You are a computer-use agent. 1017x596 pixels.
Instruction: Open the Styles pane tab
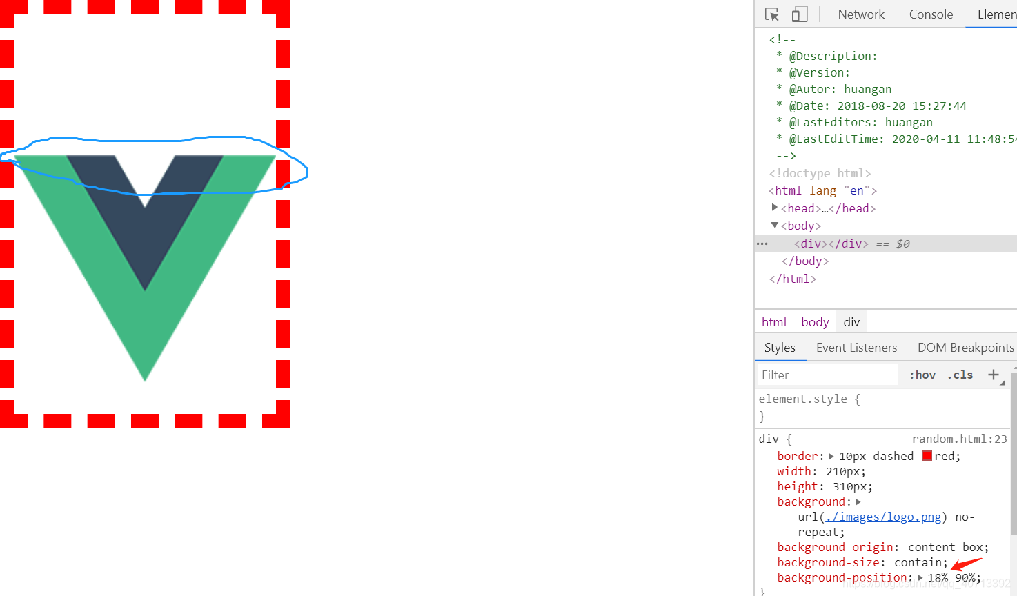tap(780, 348)
